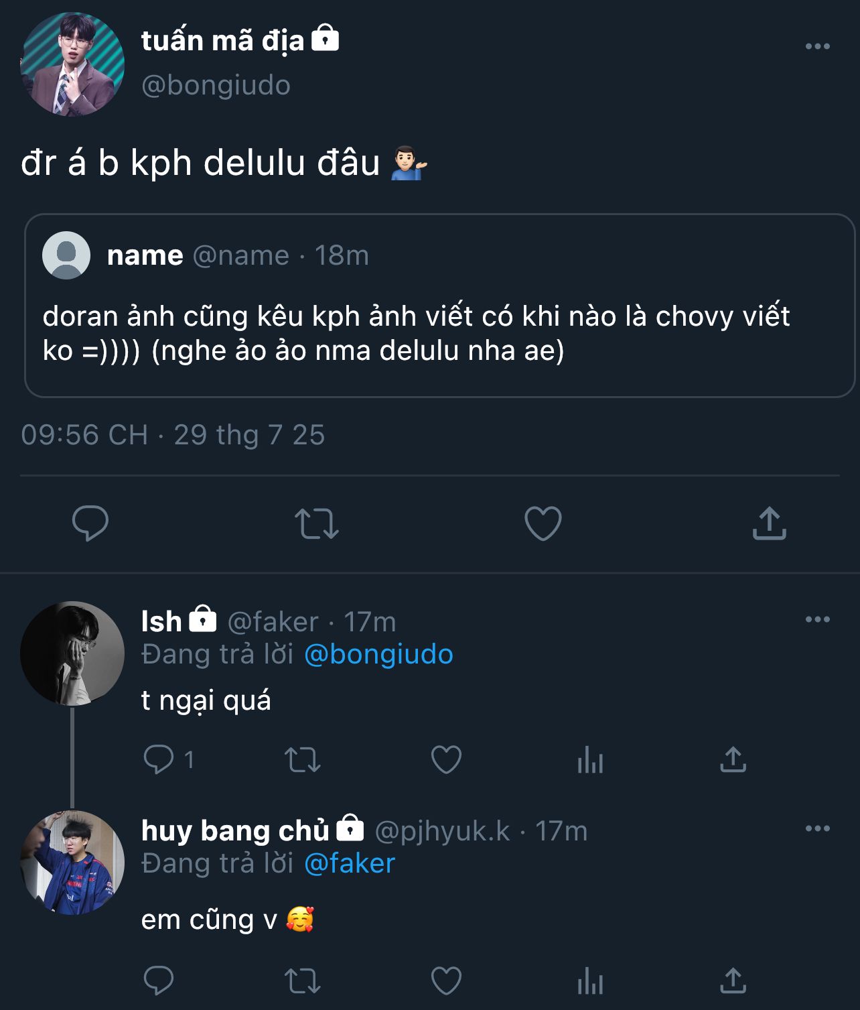Retweet the main tweet by bongiudo
The width and height of the screenshot is (860, 1010).
tap(317, 523)
